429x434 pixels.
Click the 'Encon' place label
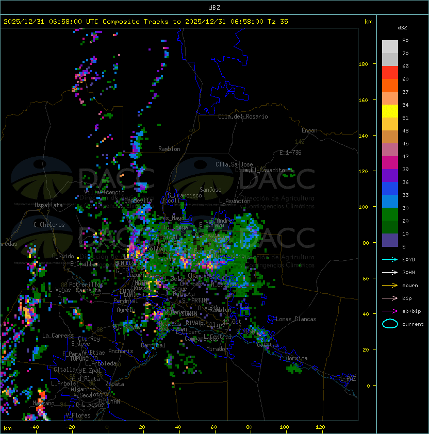coord(309,130)
